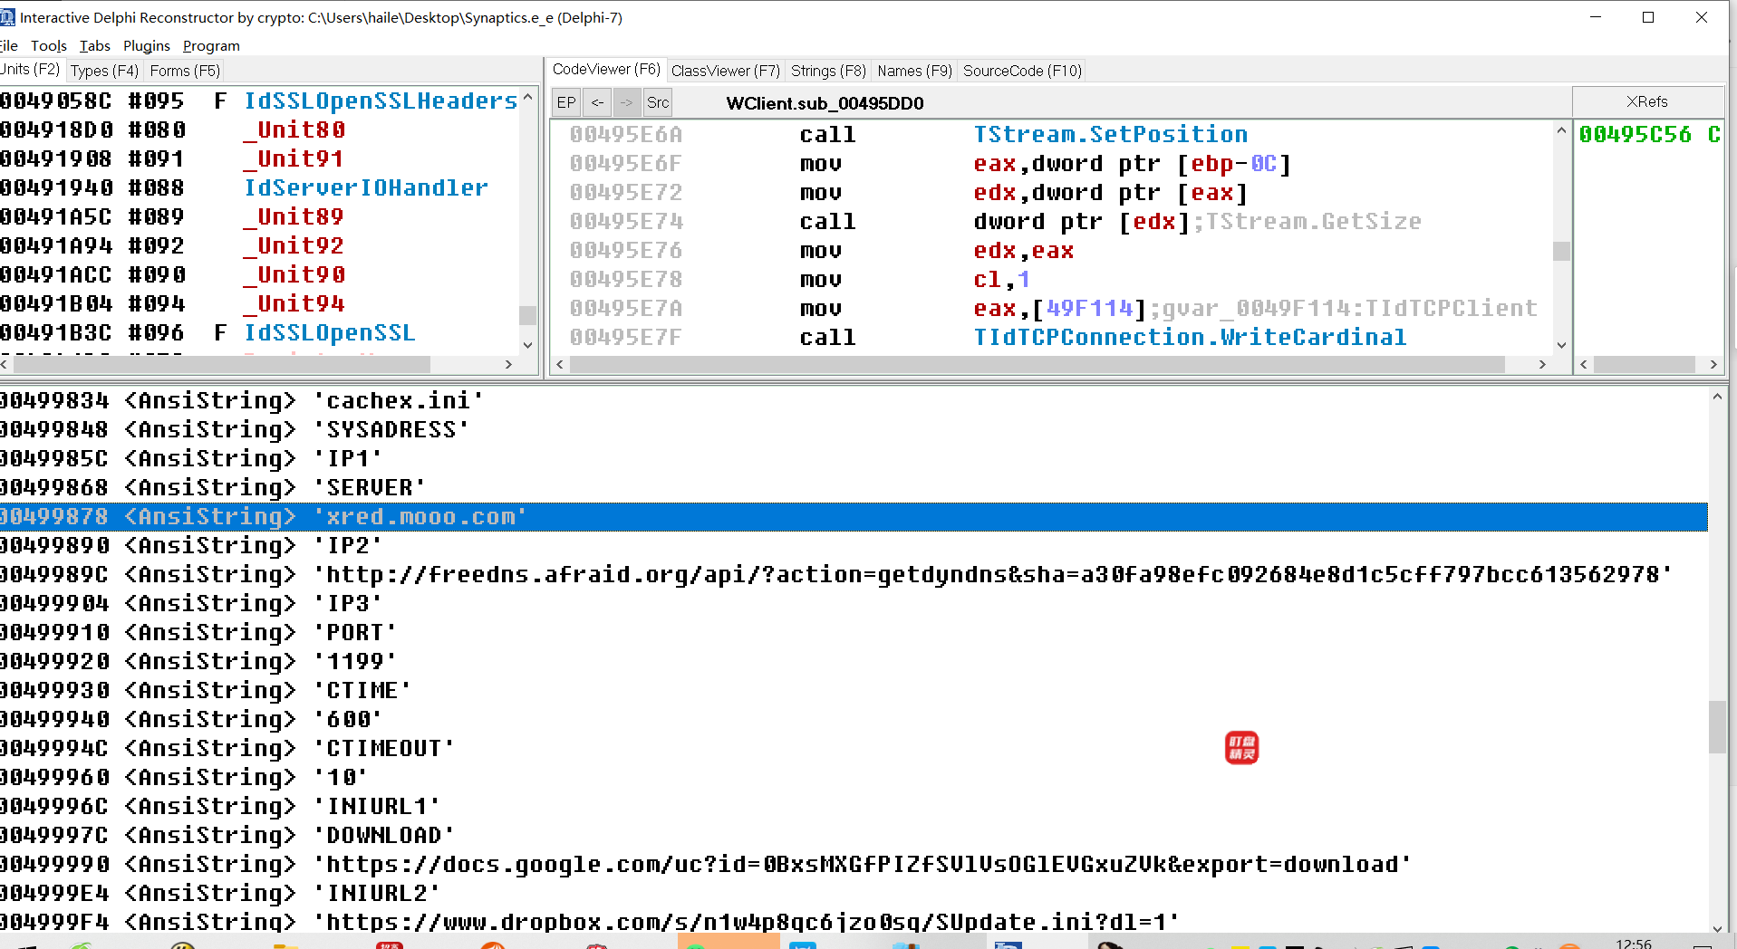This screenshot has width=1737, height=949.
Task: Select unit IdSSLOpenSSL
Action: click(x=259, y=332)
